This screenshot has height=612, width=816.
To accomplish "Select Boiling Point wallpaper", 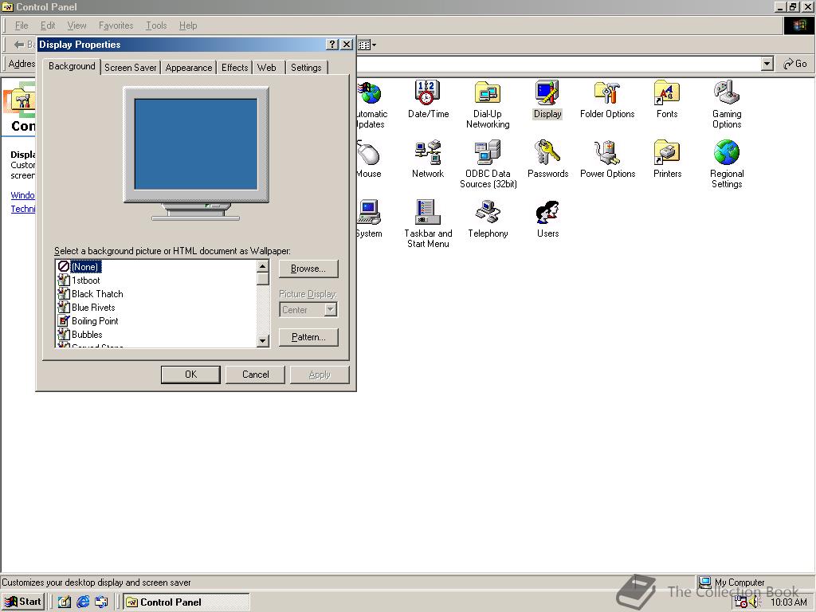I will click(88, 320).
